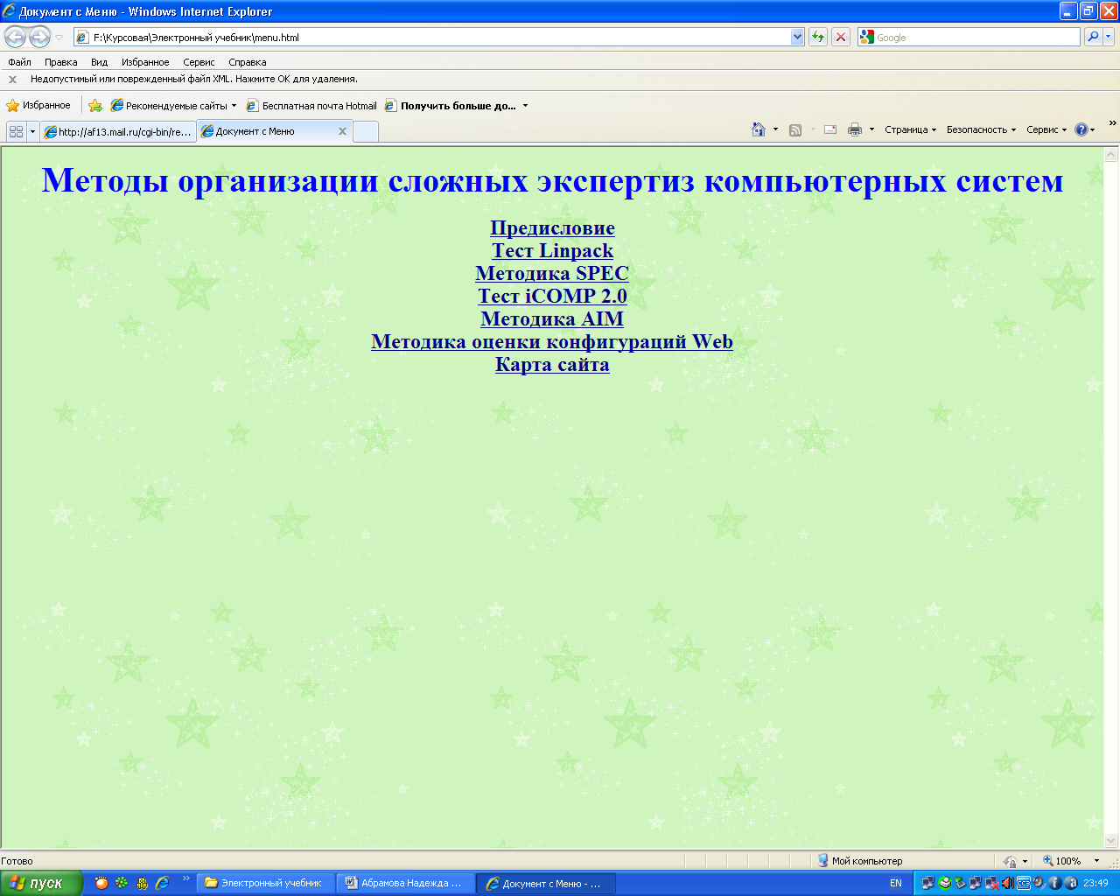Expand 'Рекомендуемые сайты' dropdown
Viewport: 1120px width, 896px height.
point(234,106)
